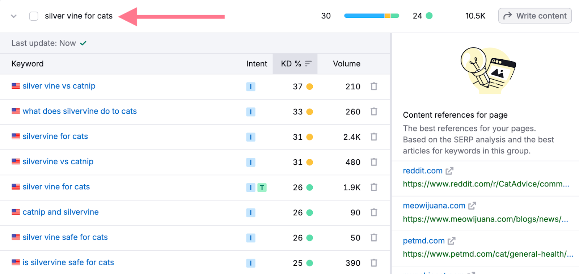Click trash icon for 'what does silvervine do to cats'
Screen dimensions: 579x274
pos(374,111)
